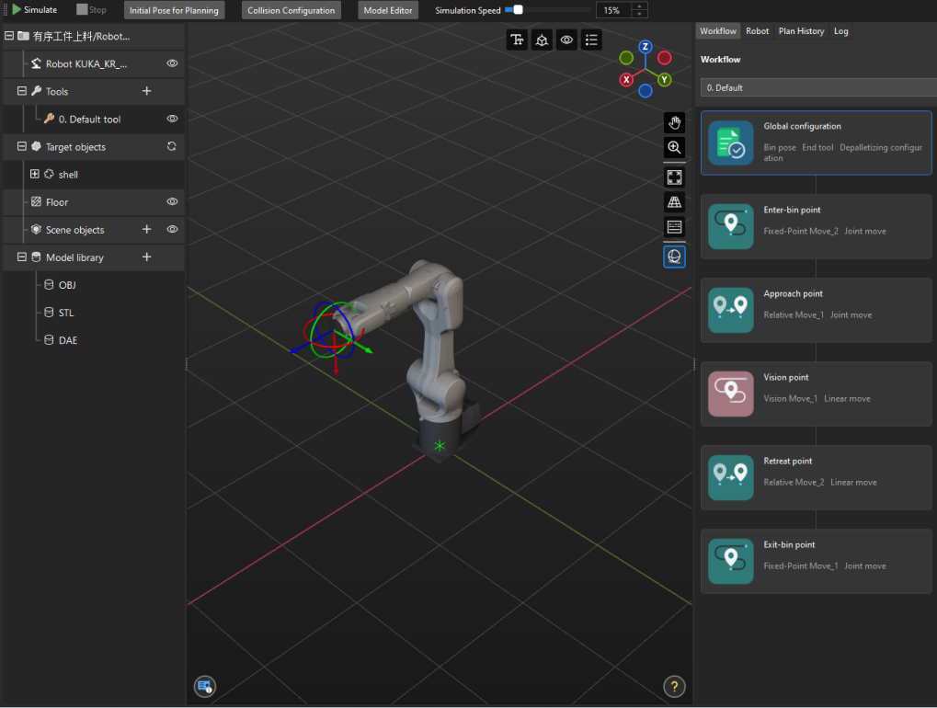Hide the Floor in the scene
Viewport: 937px width, 708px height.
[172, 201]
